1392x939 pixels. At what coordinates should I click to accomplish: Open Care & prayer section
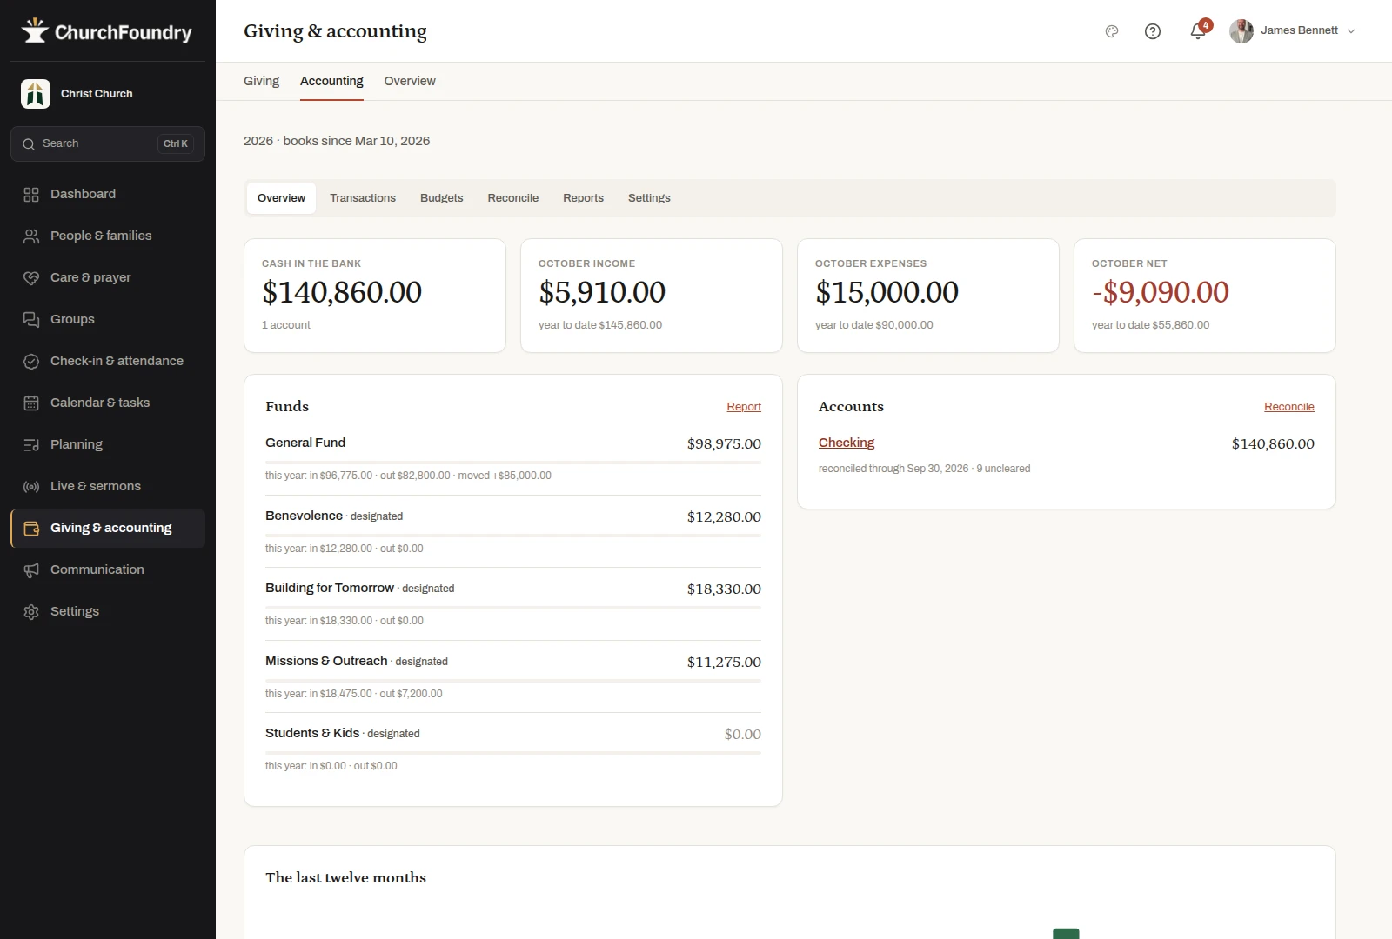(x=108, y=277)
